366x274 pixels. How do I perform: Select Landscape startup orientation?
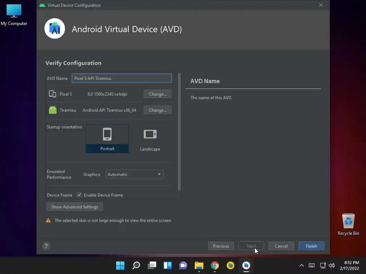pyautogui.click(x=150, y=139)
